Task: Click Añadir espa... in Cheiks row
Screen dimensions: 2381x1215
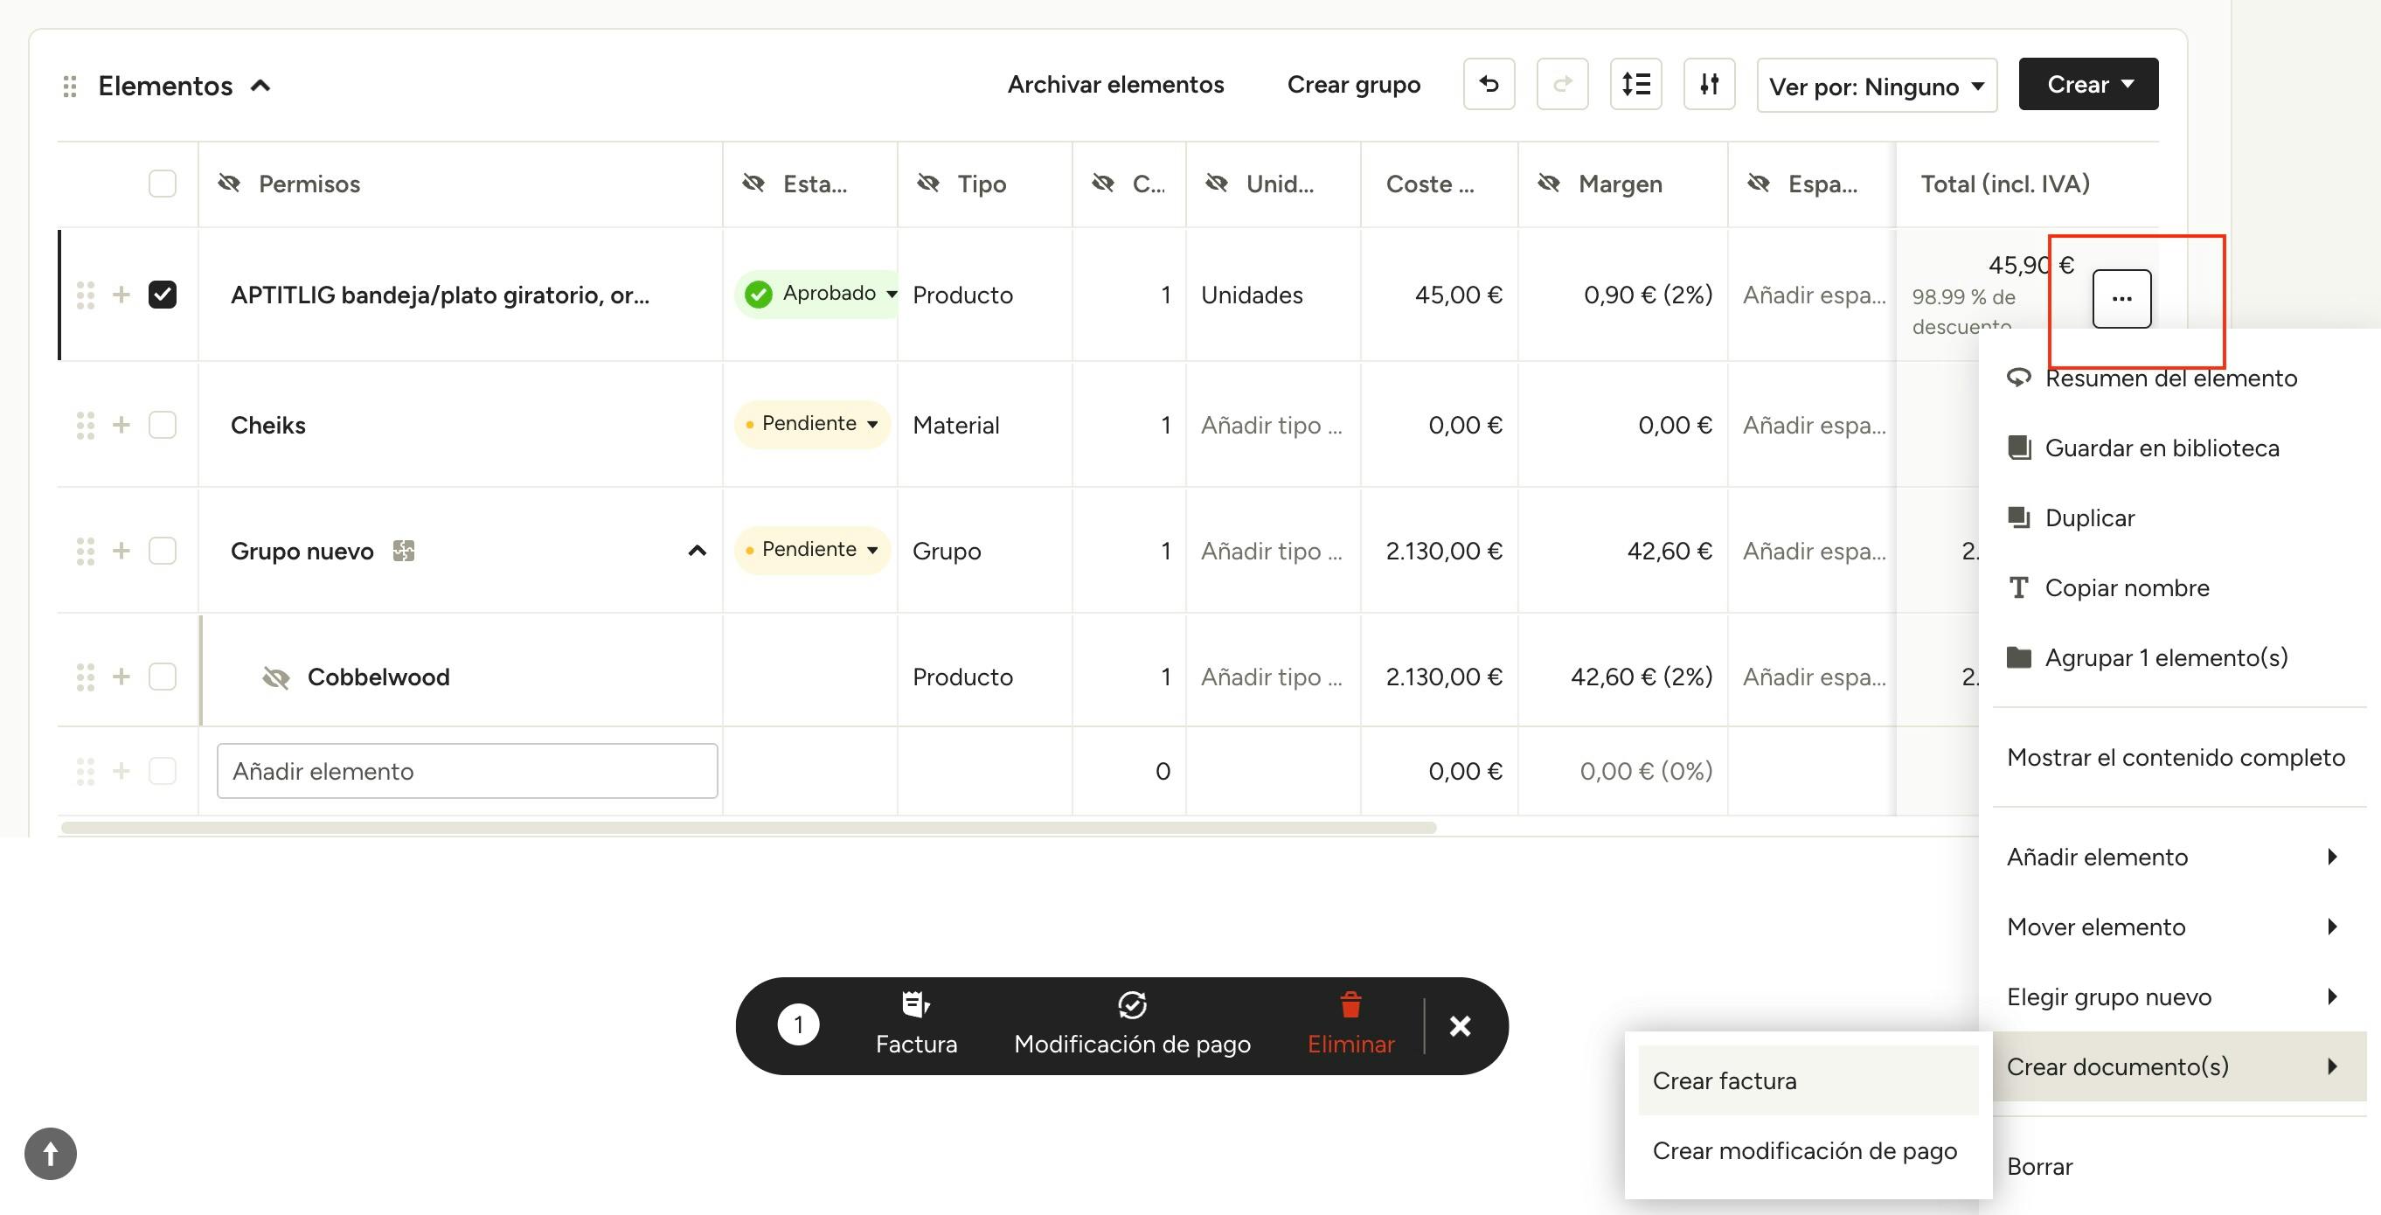Action: coord(1815,426)
